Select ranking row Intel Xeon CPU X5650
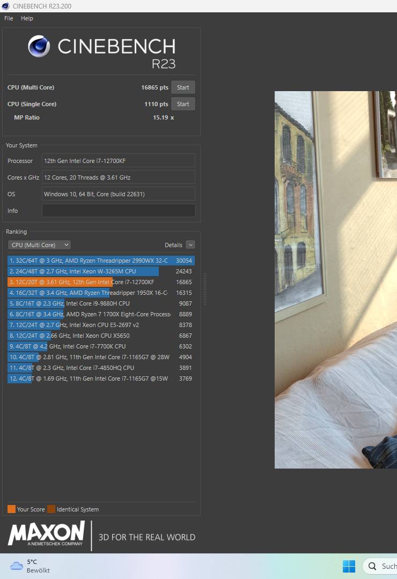The height and width of the screenshot is (579, 397). pos(101,336)
